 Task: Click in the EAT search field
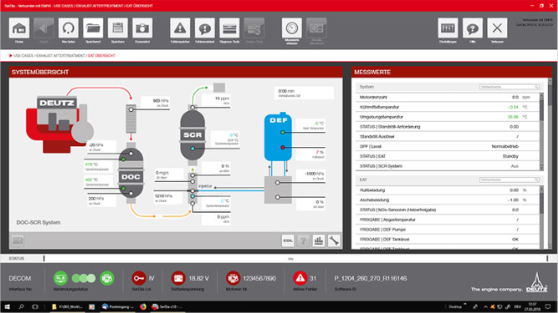click(x=509, y=180)
